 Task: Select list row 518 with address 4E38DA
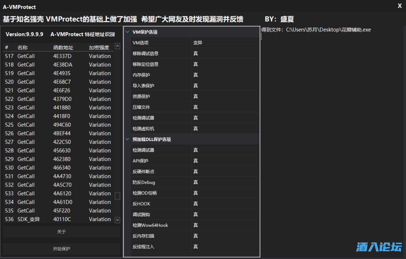click(x=58, y=65)
